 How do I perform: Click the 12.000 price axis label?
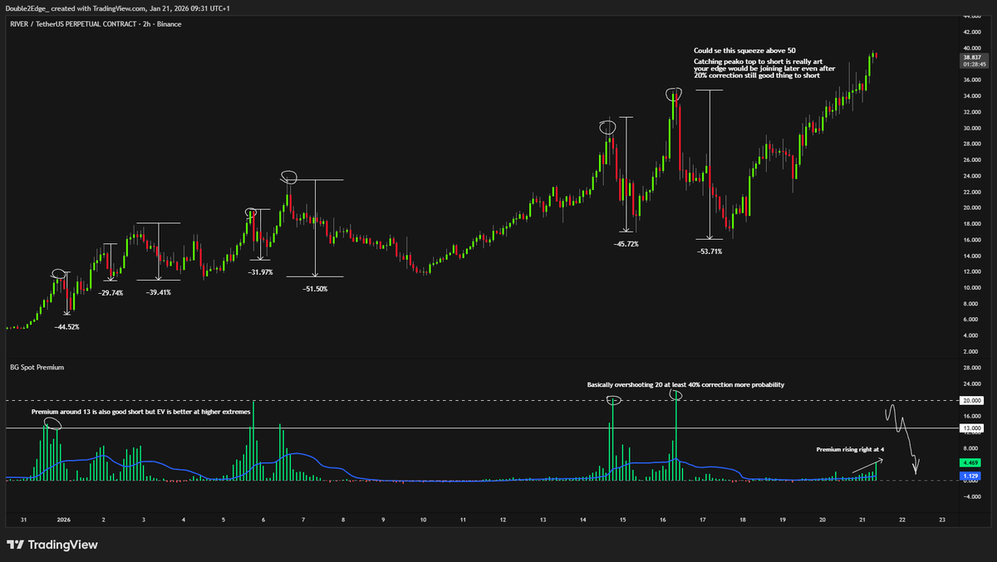point(972,272)
